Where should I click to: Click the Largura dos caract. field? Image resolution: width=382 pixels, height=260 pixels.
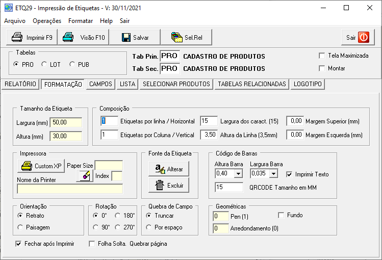(209, 121)
